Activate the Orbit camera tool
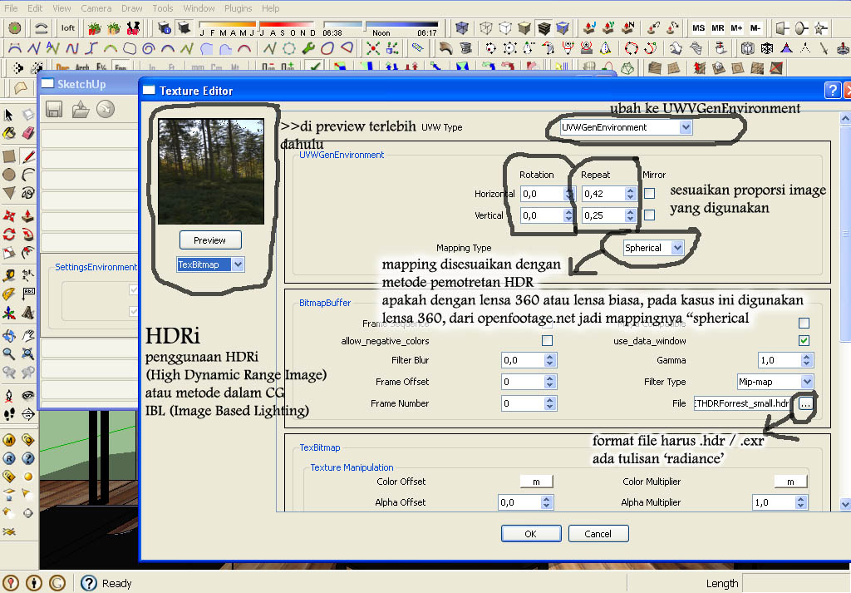Image resolution: width=851 pixels, height=593 pixels. 8,335
